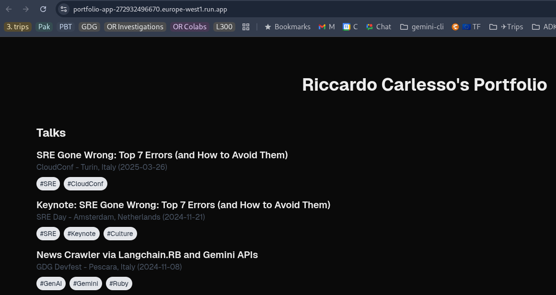
Task: Open site information icon in address bar
Action: pos(64,9)
